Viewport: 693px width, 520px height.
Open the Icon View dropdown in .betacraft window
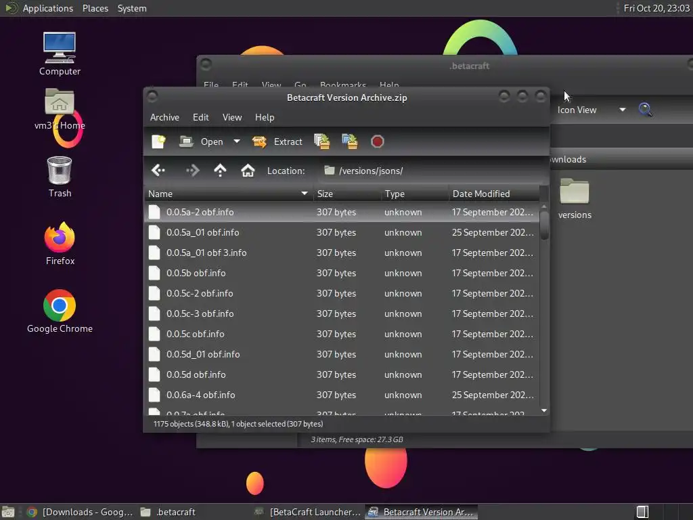[591, 110]
